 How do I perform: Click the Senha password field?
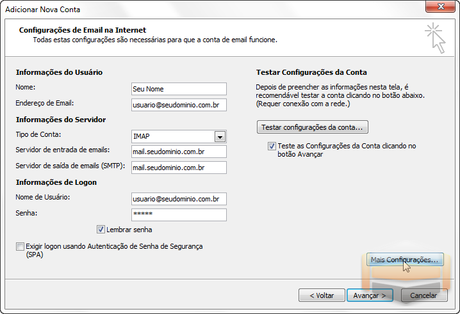179,215
